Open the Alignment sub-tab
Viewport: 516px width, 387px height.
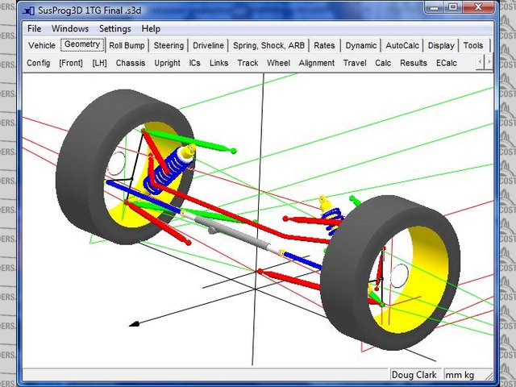click(x=317, y=63)
